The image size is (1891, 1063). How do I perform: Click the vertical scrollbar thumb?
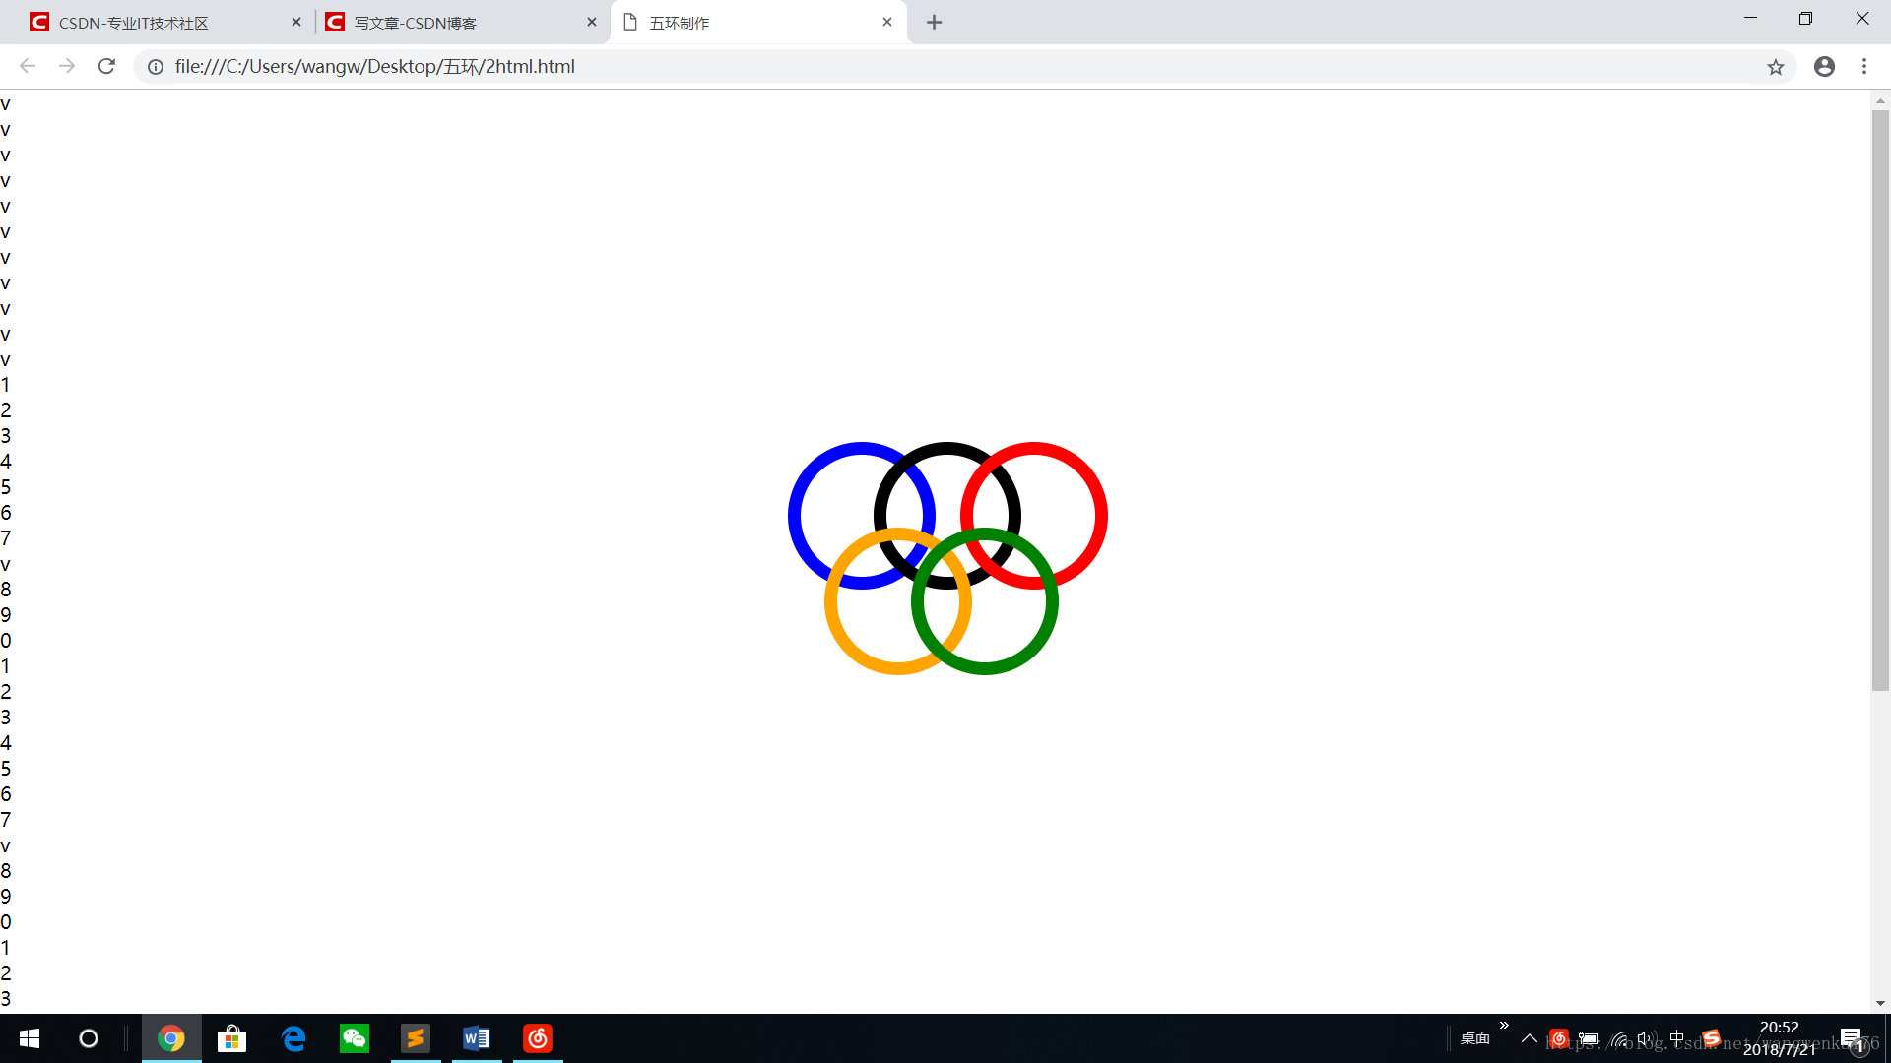(1880, 401)
